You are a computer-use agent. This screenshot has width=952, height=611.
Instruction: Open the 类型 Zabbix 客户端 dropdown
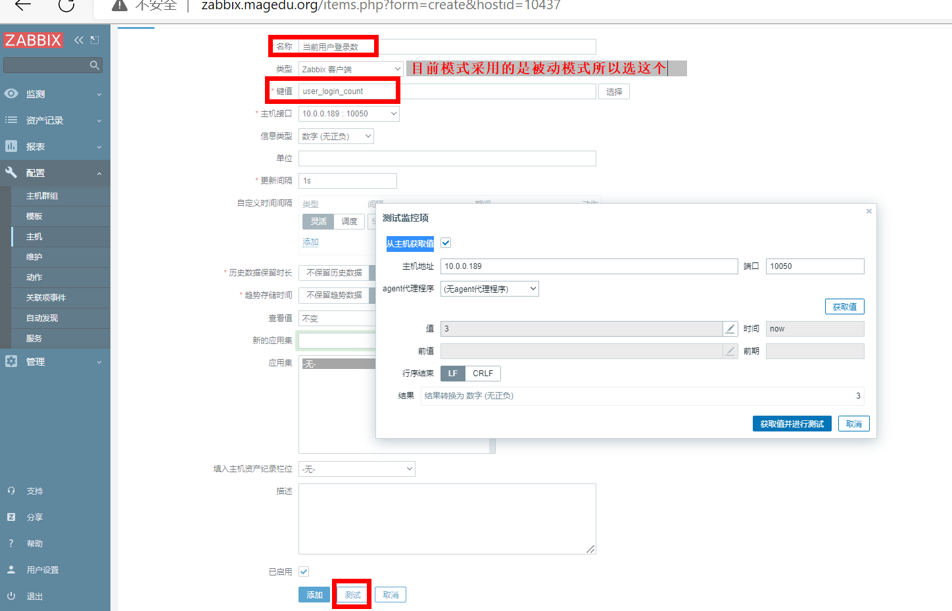[351, 69]
